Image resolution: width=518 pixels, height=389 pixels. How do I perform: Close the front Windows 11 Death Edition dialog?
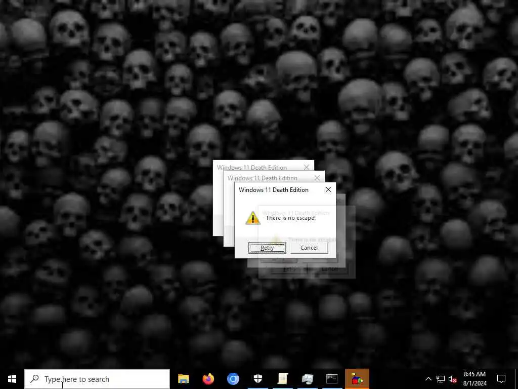click(328, 189)
